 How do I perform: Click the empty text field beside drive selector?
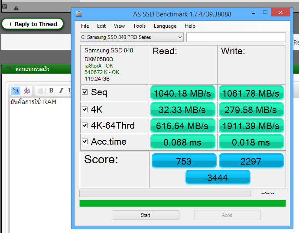pyautogui.click(x=236, y=37)
